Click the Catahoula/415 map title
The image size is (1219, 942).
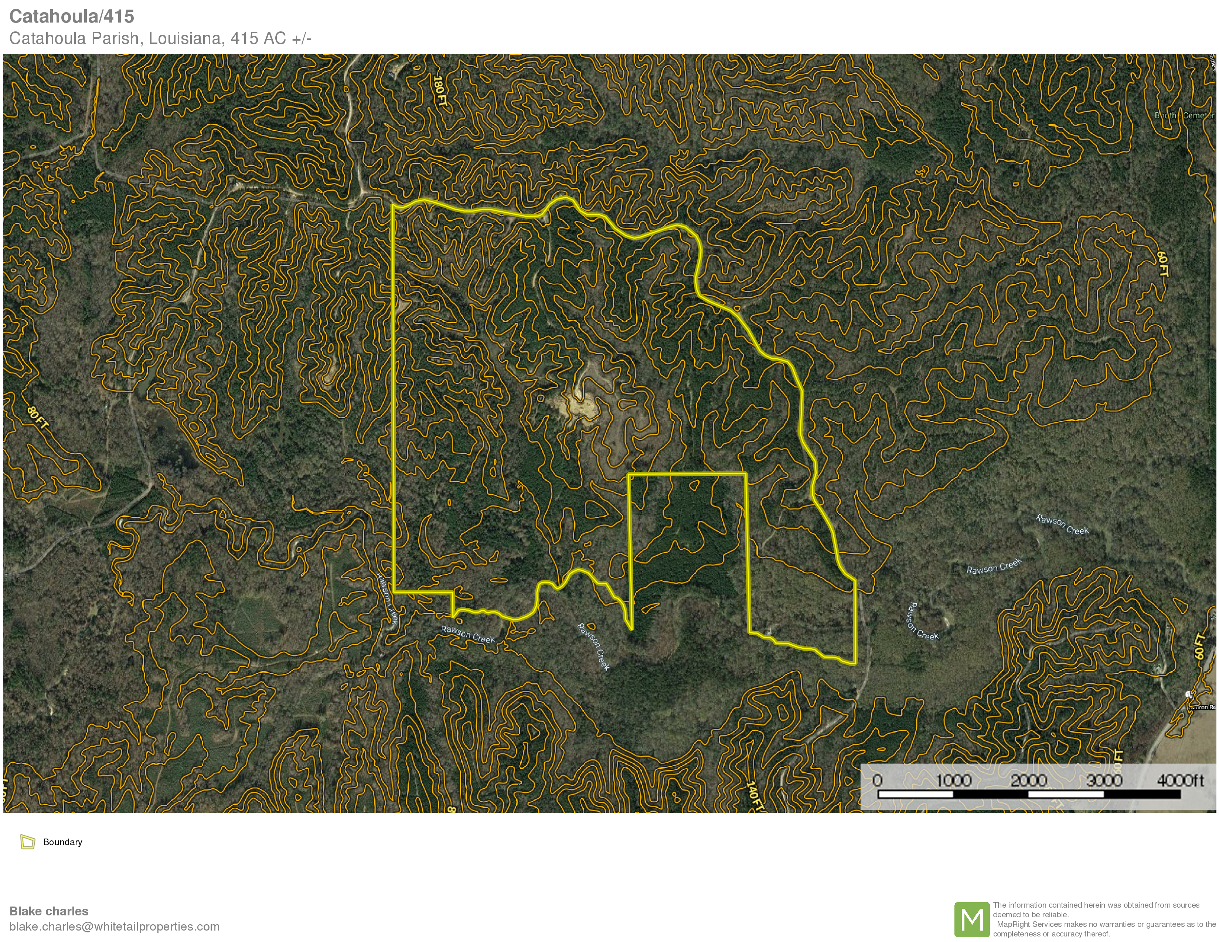click(71, 16)
